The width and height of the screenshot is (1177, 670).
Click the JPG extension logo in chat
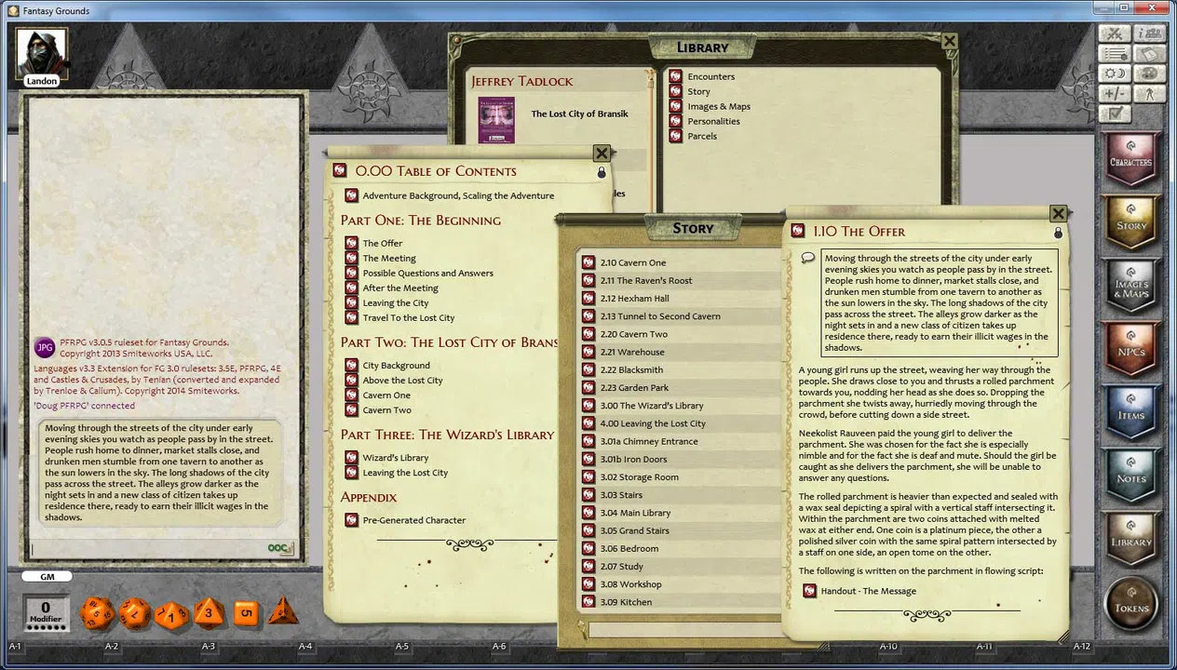pos(45,347)
